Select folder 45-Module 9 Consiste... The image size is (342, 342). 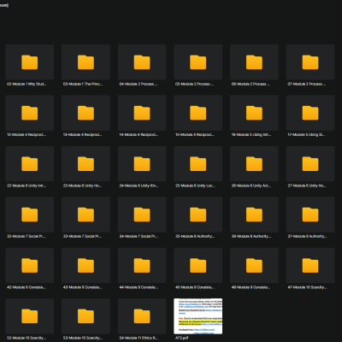pyautogui.click(x=198, y=266)
